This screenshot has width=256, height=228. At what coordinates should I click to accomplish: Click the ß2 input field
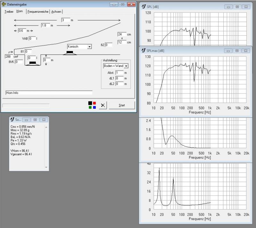click(x=108, y=45)
